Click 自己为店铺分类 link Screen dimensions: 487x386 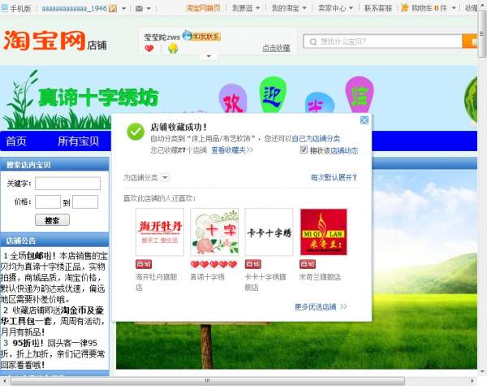pos(316,139)
